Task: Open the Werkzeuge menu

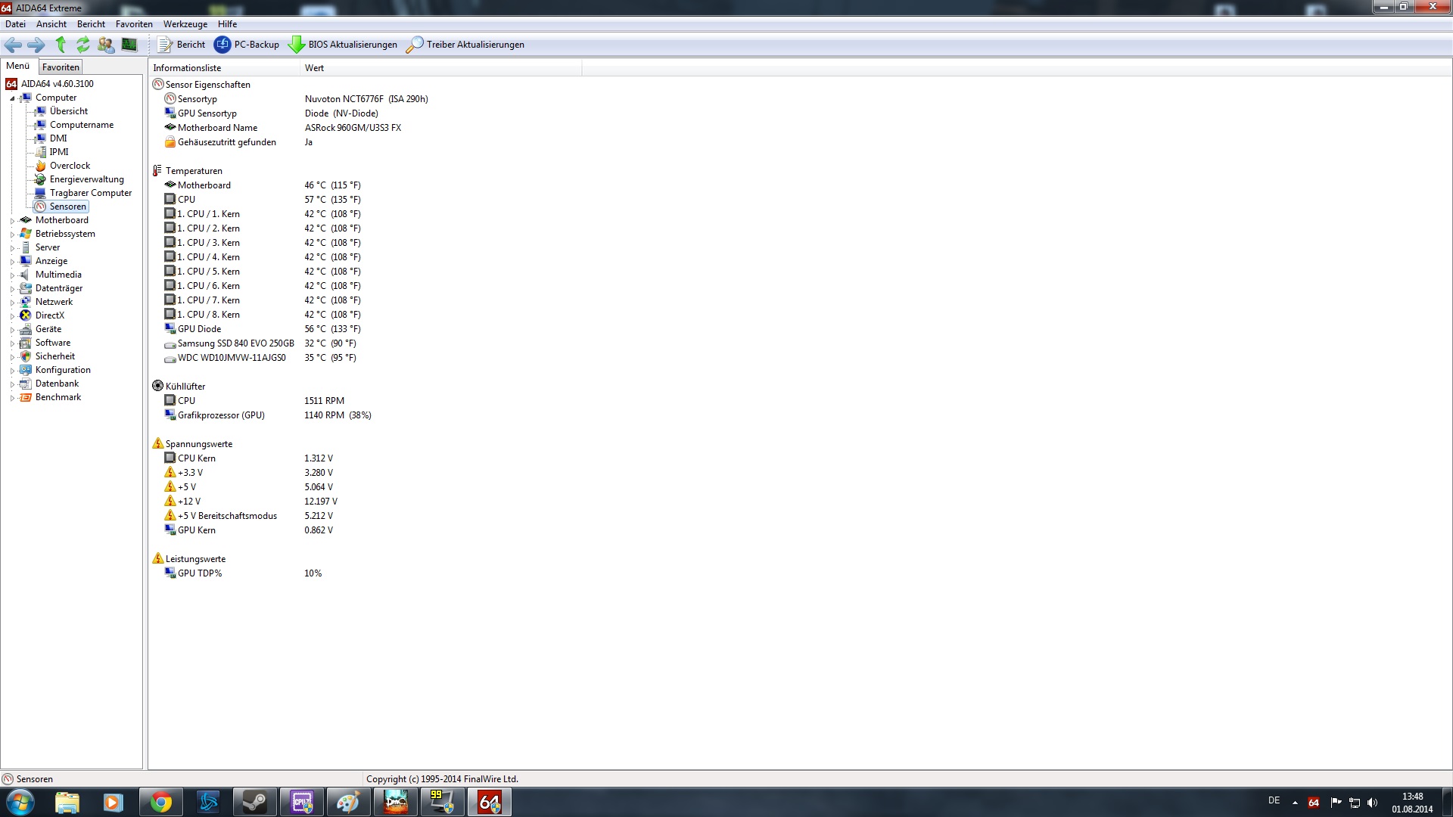Action: pos(185,24)
